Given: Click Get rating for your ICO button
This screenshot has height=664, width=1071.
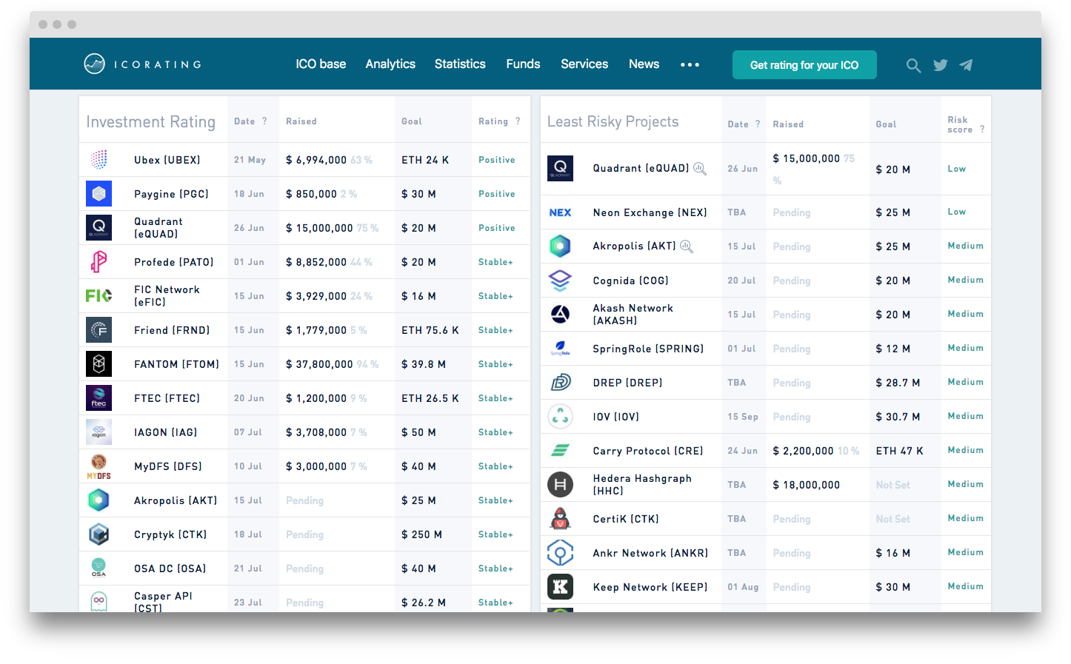Looking at the screenshot, I should point(804,64).
